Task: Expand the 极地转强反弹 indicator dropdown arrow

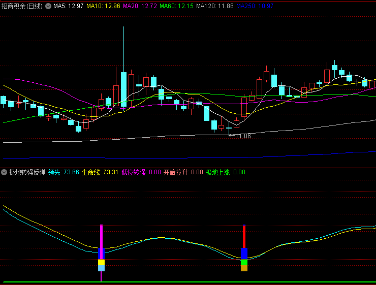Action: pyautogui.click(x=5, y=172)
